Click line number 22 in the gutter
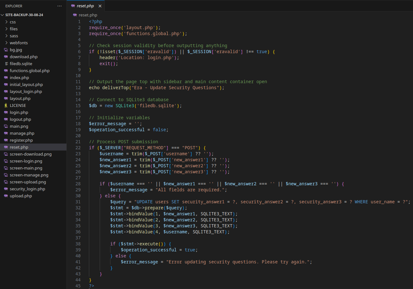Viewport: 413px width, 289px height. pyautogui.click(x=78, y=148)
